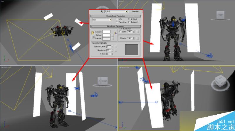The height and width of the screenshot is (131, 235).
Task: Click the Opacity value field
Action: (130, 38)
